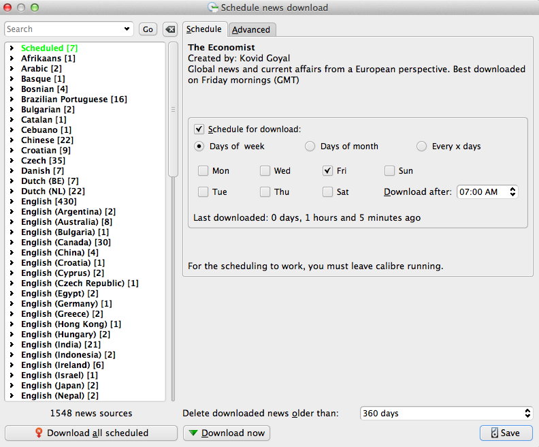Switch to the Schedule tab

pyautogui.click(x=204, y=29)
